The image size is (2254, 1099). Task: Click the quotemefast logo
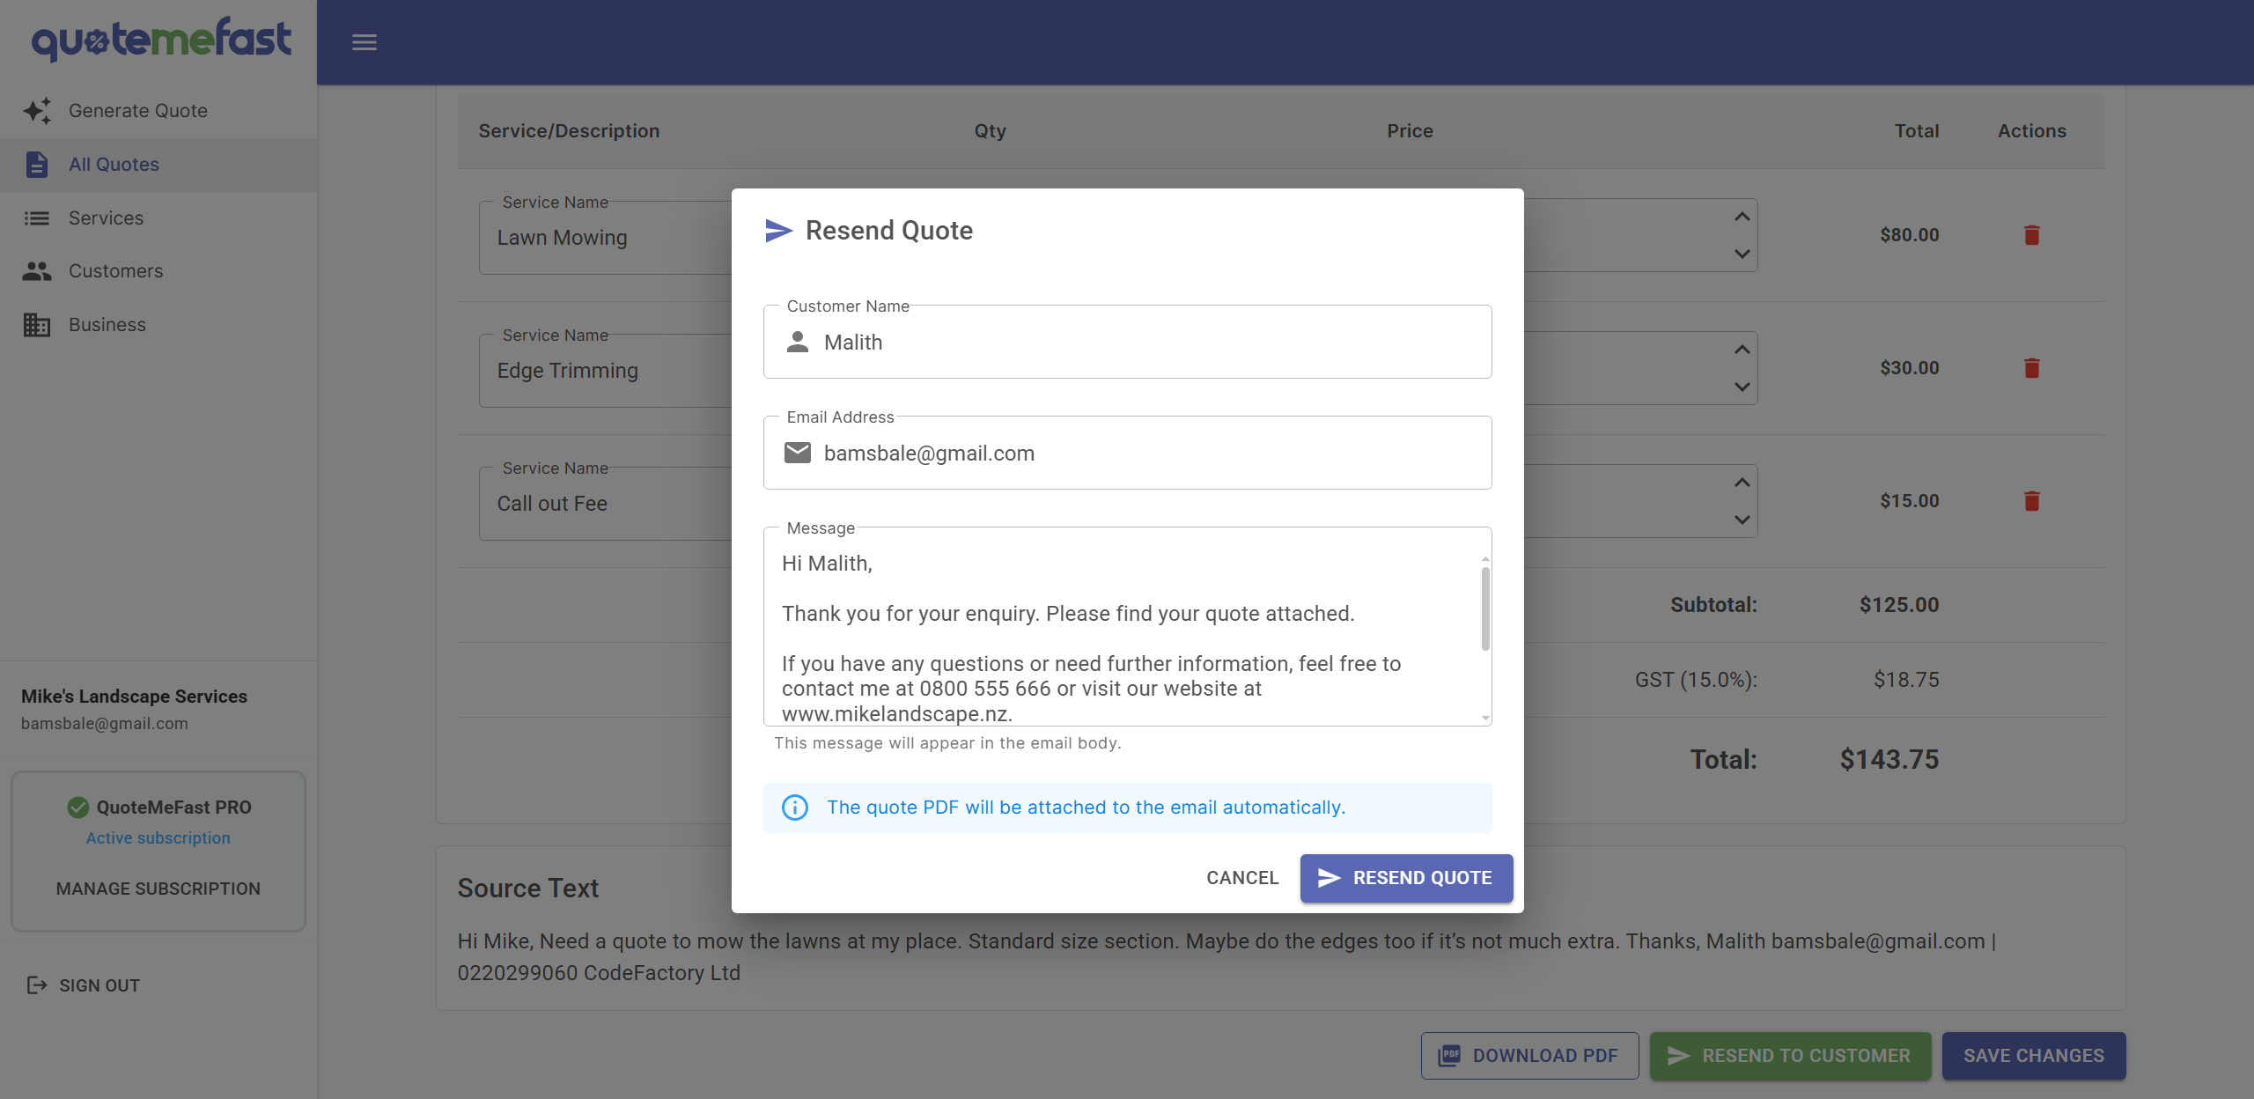[161, 40]
